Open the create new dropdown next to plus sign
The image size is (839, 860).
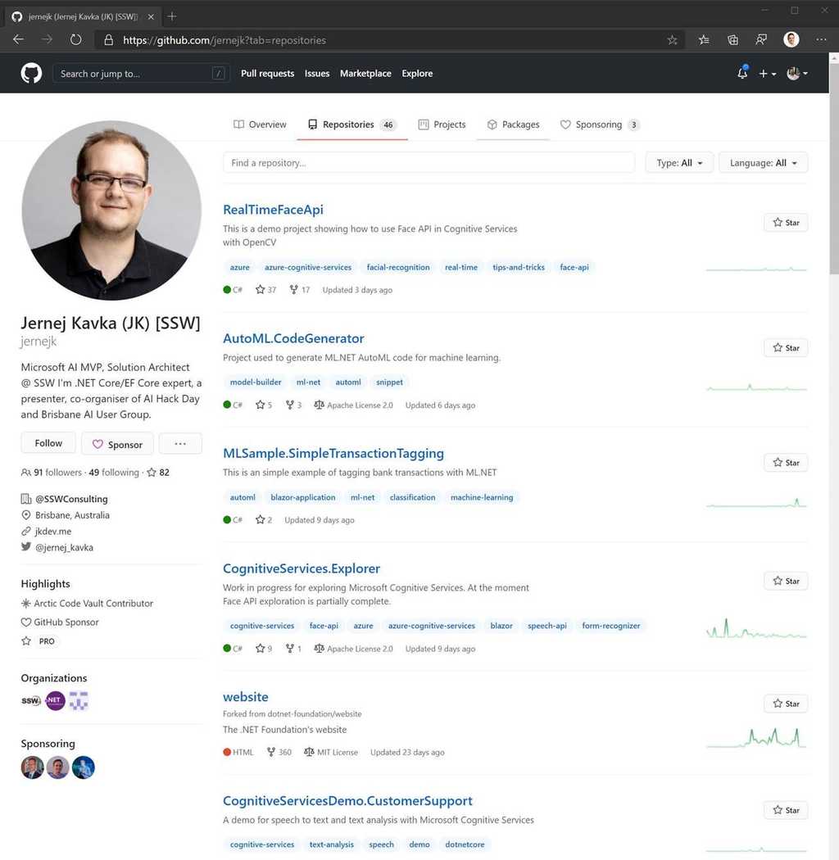coord(766,73)
